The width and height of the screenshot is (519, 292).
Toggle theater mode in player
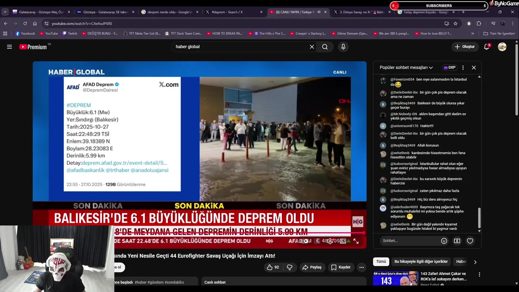[x=343, y=241]
